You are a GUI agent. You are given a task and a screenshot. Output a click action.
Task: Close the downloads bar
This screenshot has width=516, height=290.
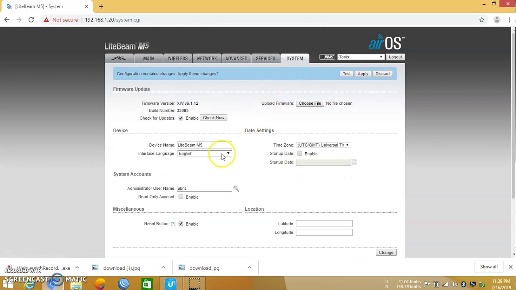(x=510, y=267)
